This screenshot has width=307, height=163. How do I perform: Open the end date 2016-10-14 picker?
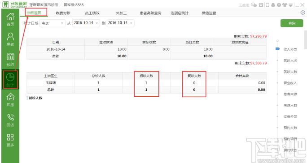(x=121, y=23)
